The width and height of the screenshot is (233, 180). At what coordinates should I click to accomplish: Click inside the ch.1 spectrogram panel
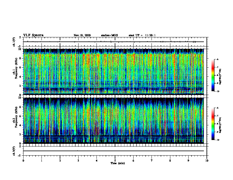[x=114, y=72]
